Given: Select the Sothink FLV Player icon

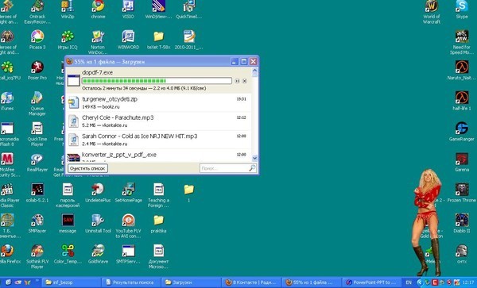Looking at the screenshot, I should pyautogui.click(x=37, y=257).
